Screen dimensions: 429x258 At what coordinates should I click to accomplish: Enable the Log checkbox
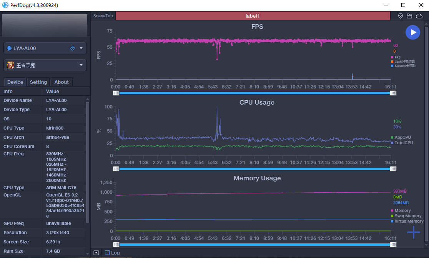(107, 253)
